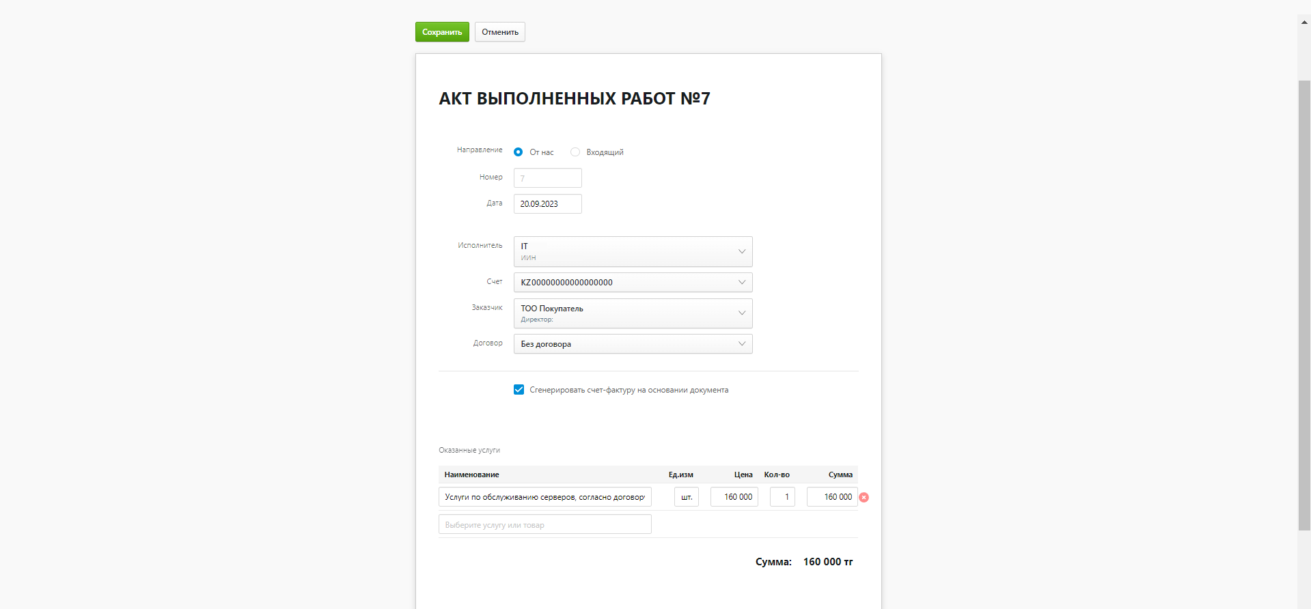Click the vertical page scrollbar thumb
This screenshot has height=609, width=1311.
(x=1304, y=305)
